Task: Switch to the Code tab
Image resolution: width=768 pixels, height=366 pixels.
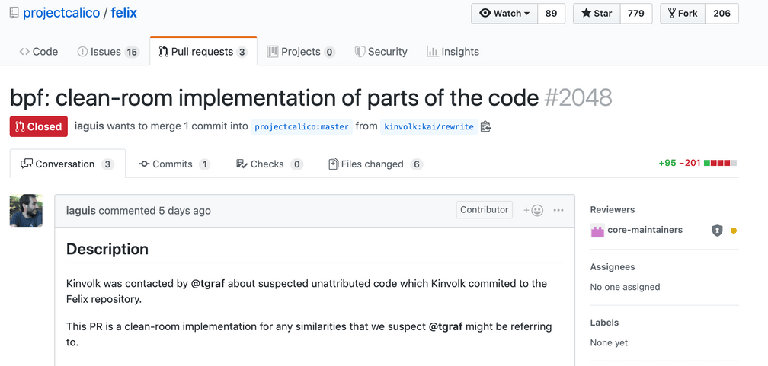Action: tap(39, 52)
